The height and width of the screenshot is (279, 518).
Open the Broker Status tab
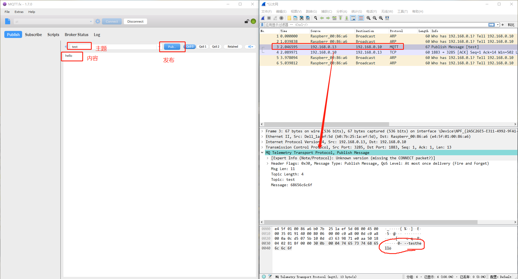click(x=76, y=35)
